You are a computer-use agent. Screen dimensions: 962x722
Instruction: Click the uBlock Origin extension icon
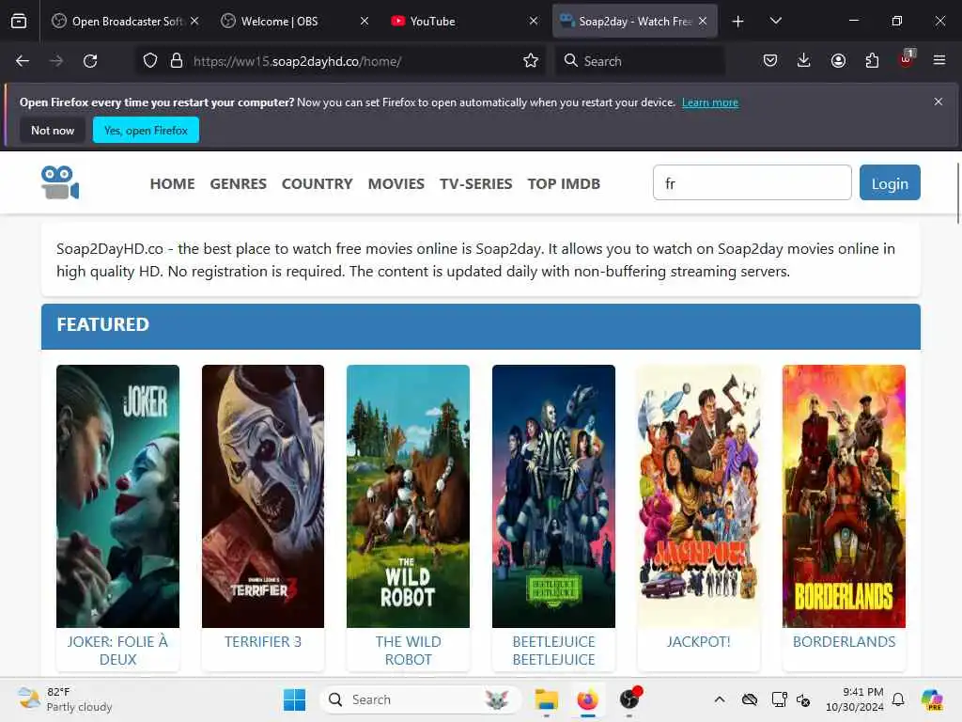tap(907, 59)
